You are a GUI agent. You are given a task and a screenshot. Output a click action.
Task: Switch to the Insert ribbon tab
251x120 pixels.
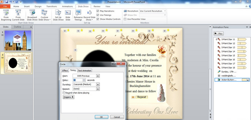27,7
